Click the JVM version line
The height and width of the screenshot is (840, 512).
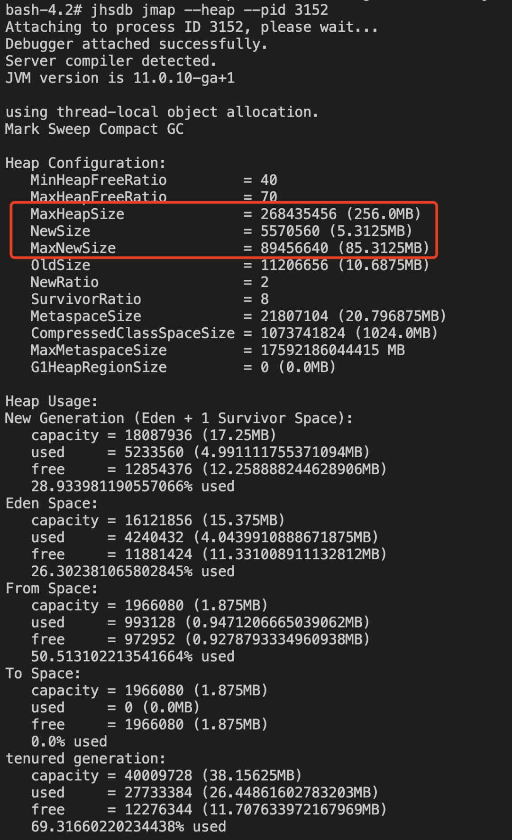click(x=120, y=78)
